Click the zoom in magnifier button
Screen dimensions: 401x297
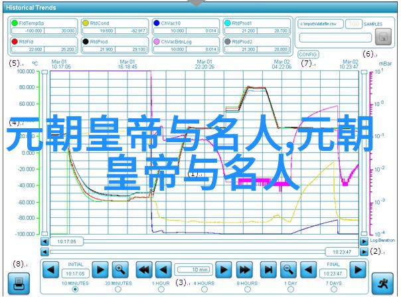coord(120,269)
